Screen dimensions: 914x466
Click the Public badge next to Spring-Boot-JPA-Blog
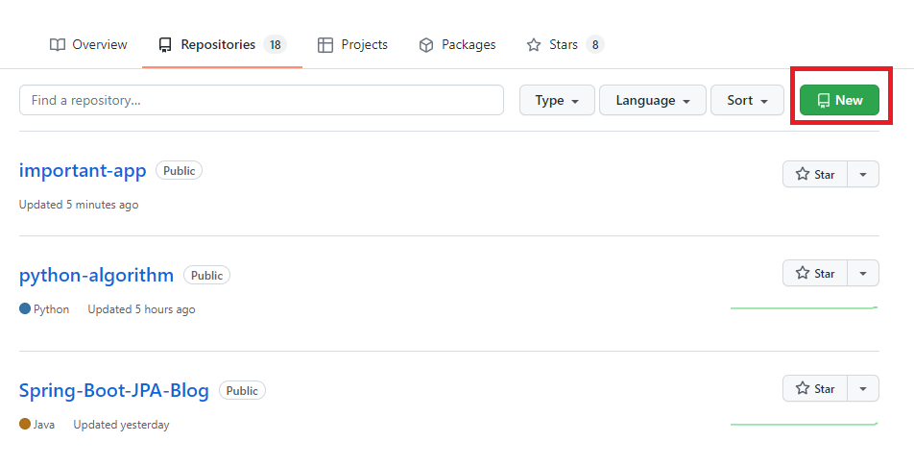pyautogui.click(x=243, y=390)
